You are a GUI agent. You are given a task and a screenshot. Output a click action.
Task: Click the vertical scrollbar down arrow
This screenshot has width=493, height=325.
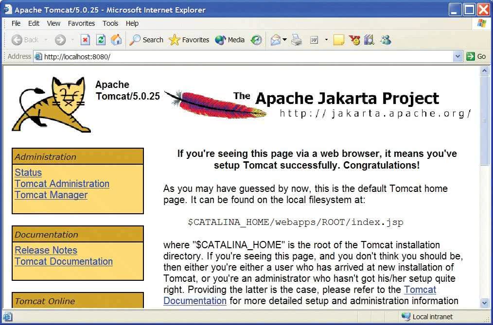[x=484, y=303]
